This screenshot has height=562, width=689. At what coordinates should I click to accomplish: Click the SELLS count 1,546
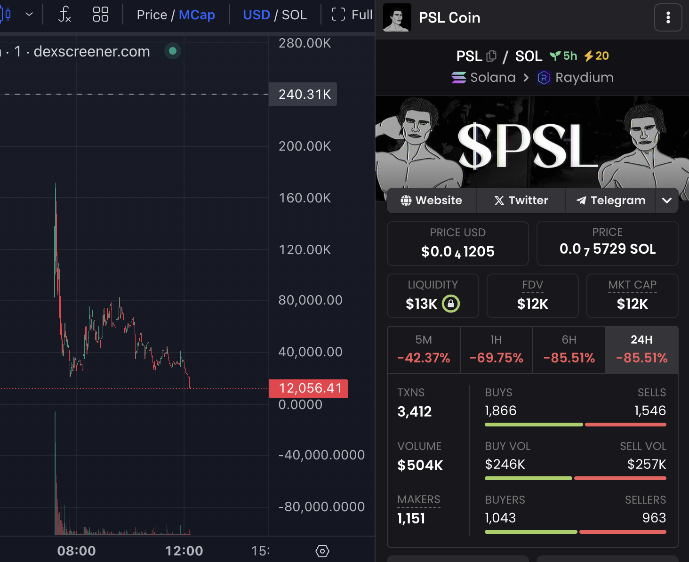pyautogui.click(x=650, y=411)
